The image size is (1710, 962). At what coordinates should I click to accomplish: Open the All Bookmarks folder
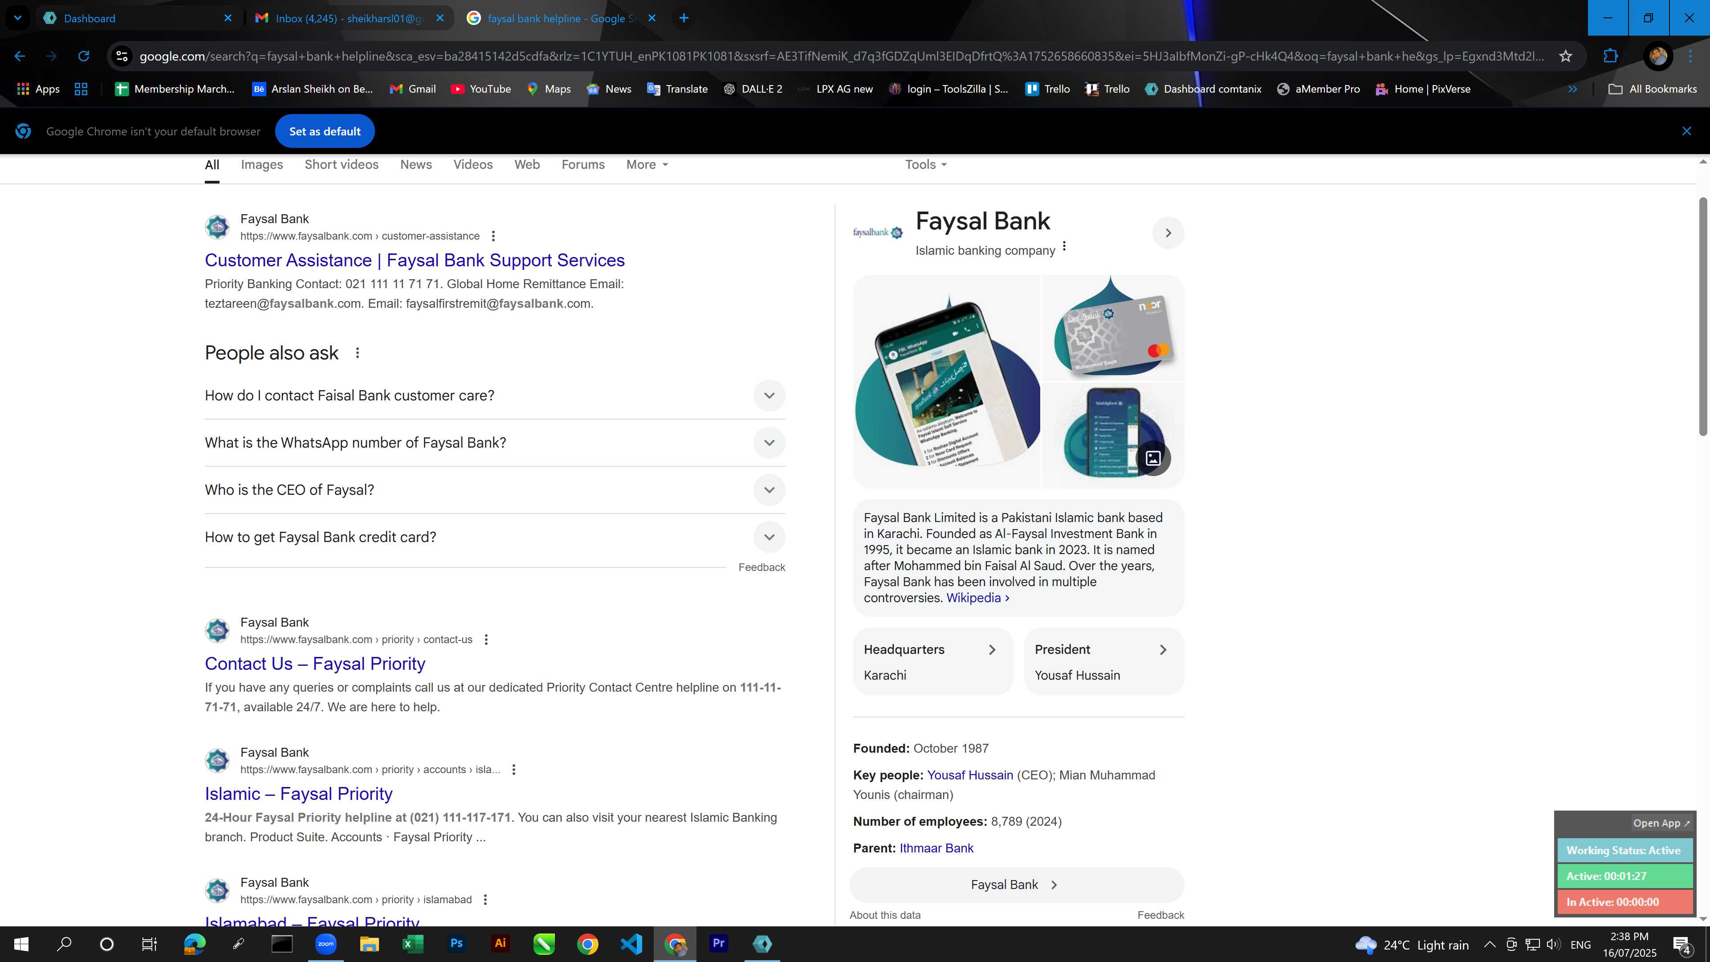coord(1652,89)
